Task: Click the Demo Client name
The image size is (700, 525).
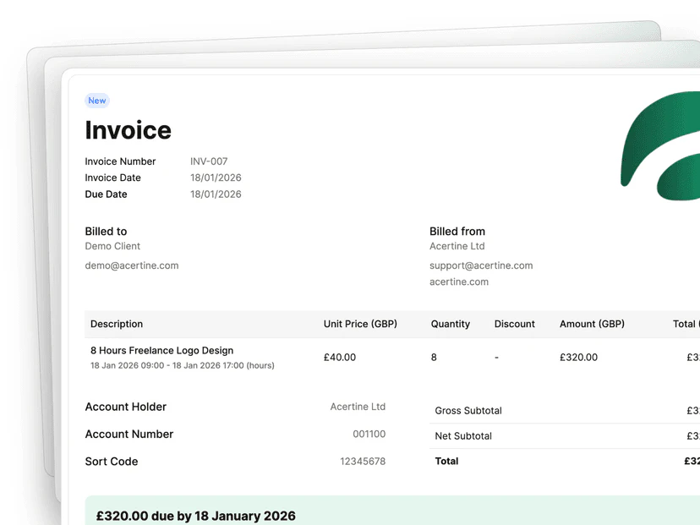Action: click(x=112, y=247)
